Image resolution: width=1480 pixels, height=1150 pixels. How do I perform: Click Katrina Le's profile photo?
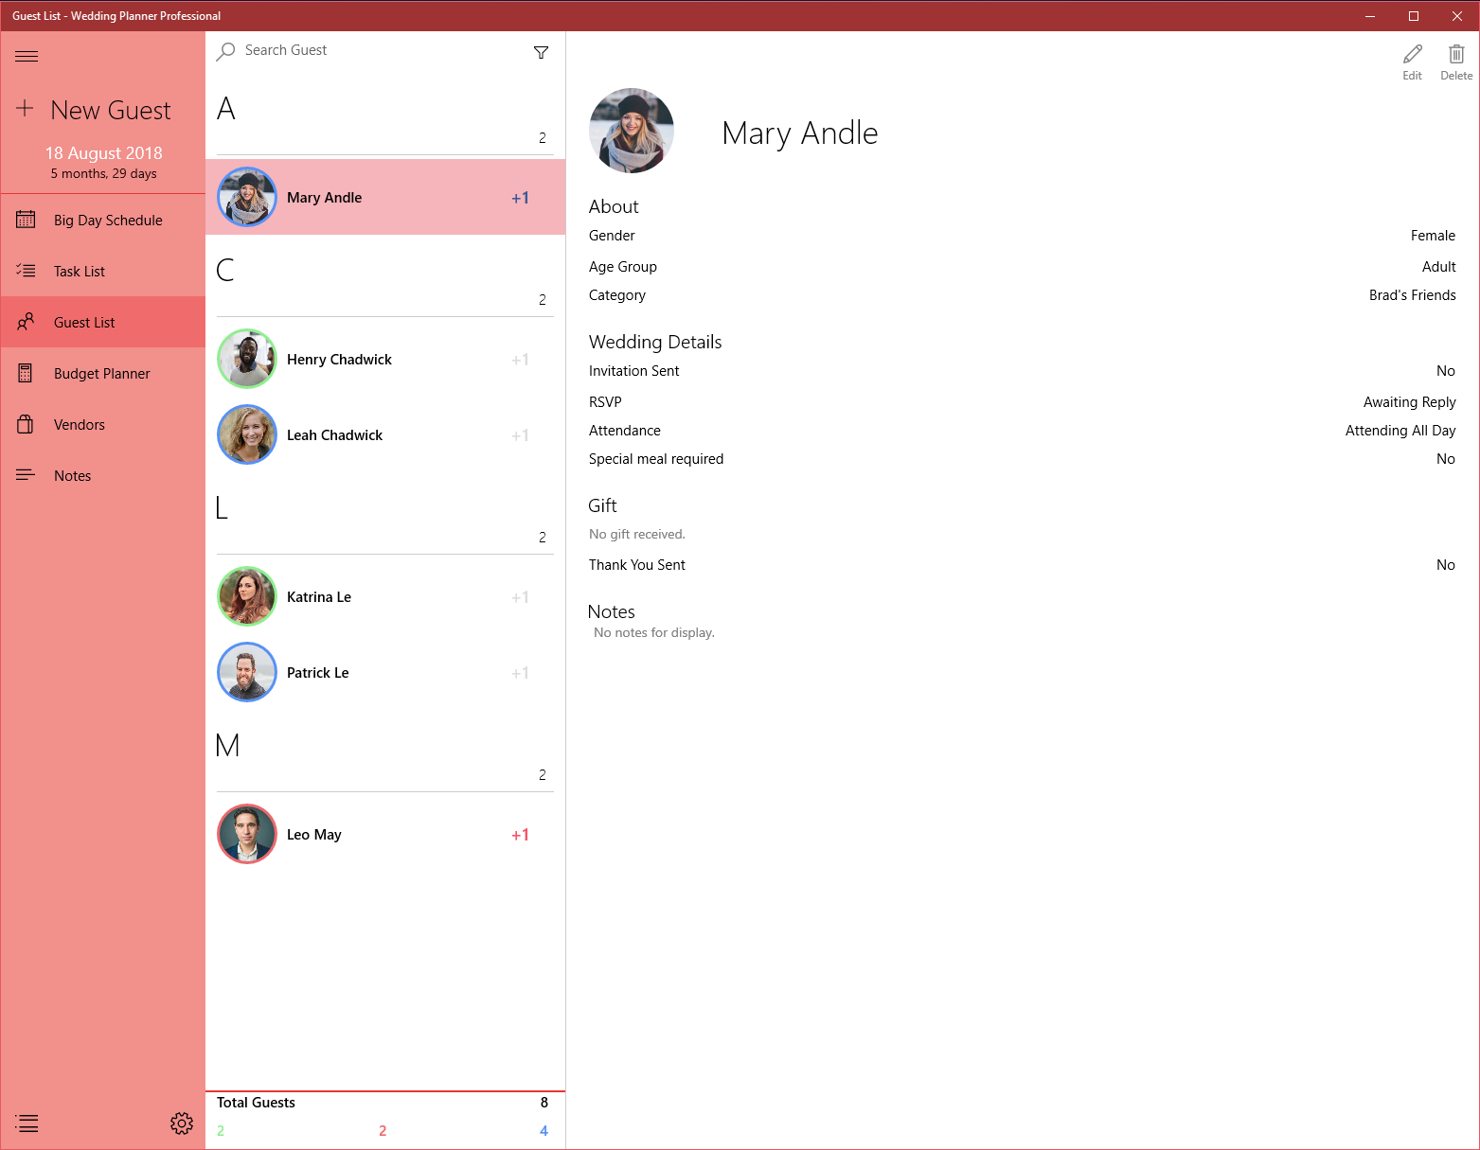(247, 596)
